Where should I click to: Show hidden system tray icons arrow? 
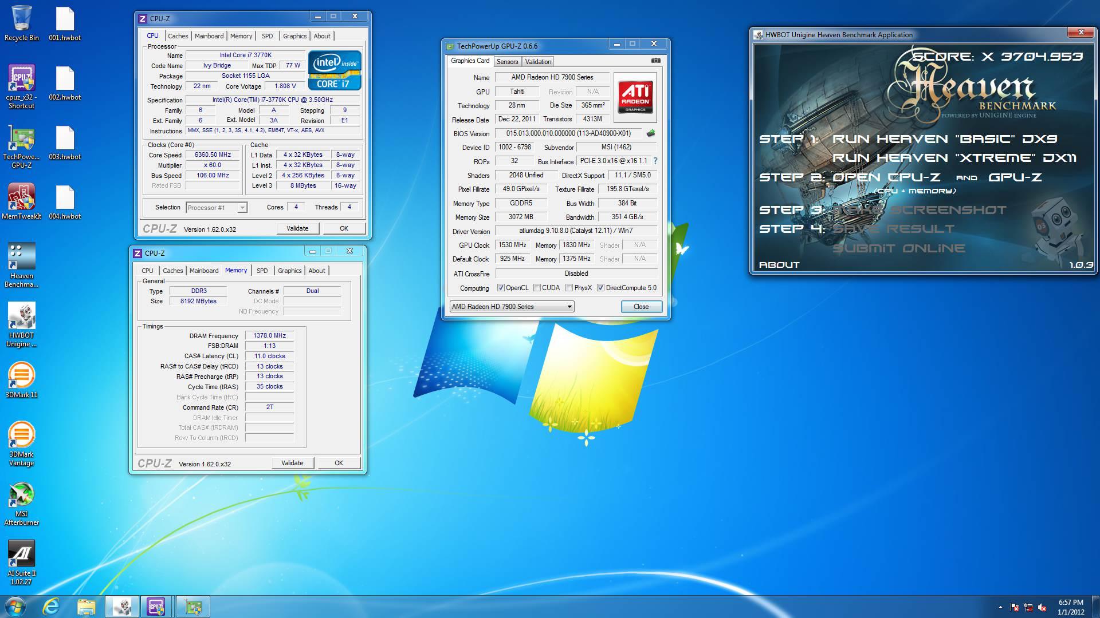[1000, 607]
